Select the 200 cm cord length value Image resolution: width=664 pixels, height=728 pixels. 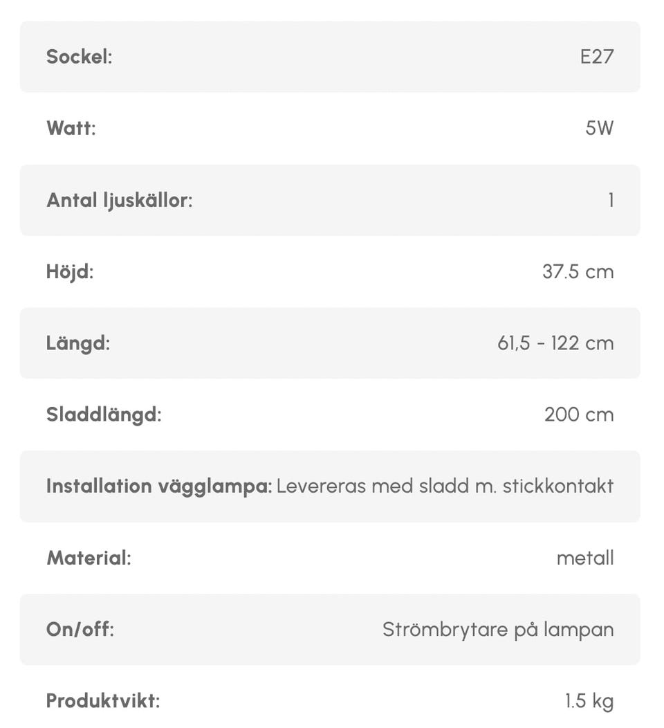point(579,415)
